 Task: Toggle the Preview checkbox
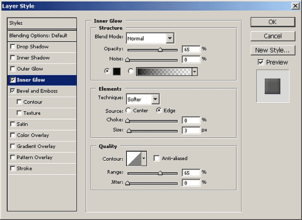click(x=260, y=62)
